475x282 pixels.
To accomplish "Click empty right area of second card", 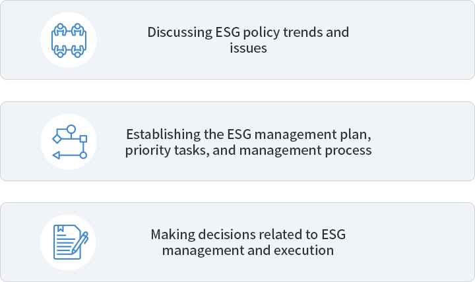I will pyautogui.click(x=429, y=142).
